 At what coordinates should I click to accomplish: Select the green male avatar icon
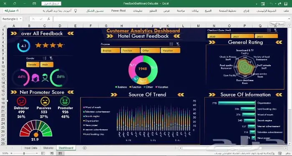click(45, 78)
